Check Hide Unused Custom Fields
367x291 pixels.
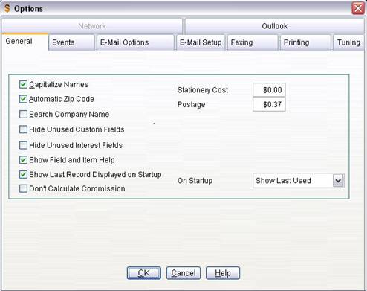point(23,129)
